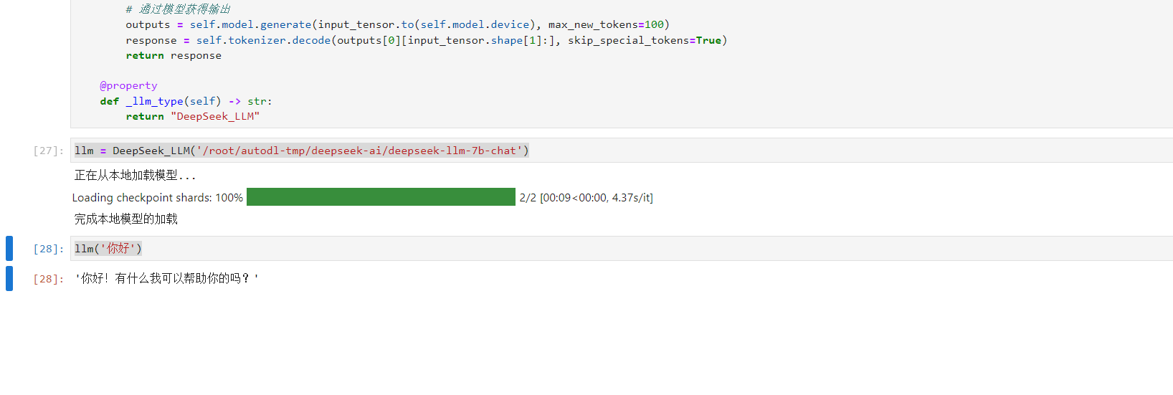Click the '你好！有什么我可以帮助你的吗？' output text
The image size is (1173, 395).
click(166, 278)
